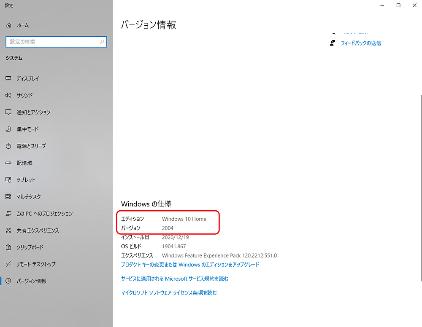This screenshot has width=422, height=327.
Task: Click the Windows の仕様 heading
Action: (x=146, y=204)
